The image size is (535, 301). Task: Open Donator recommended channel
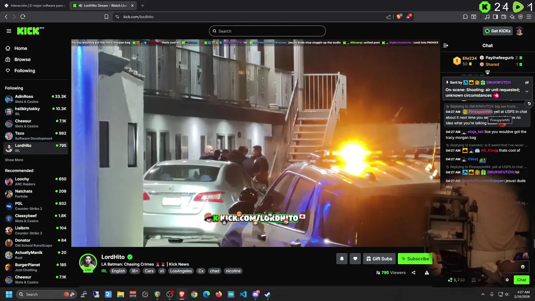point(36,243)
